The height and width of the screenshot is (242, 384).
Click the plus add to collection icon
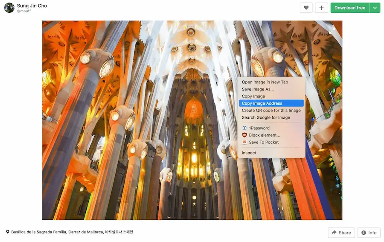point(321,8)
